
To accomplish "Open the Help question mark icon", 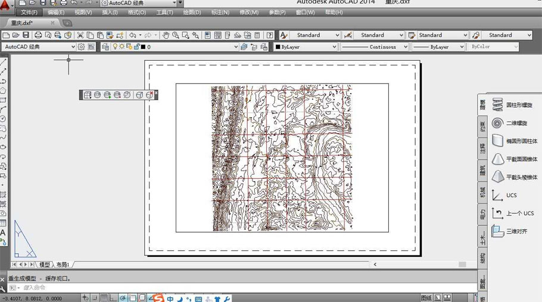I will coord(270,35).
